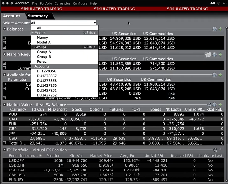This screenshot has height=184, width=228.
Task: Click the green plus icon in Balances section
Action: [220, 29]
